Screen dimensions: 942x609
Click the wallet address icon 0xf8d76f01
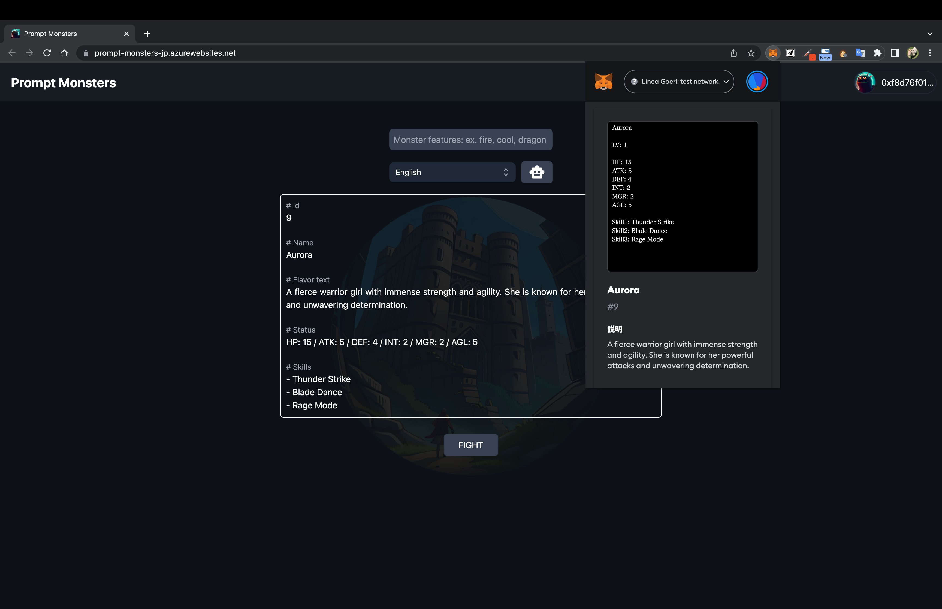click(x=864, y=82)
